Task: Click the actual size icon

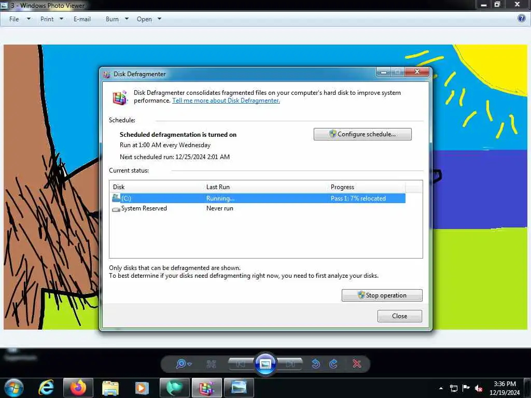Action: [x=212, y=364]
